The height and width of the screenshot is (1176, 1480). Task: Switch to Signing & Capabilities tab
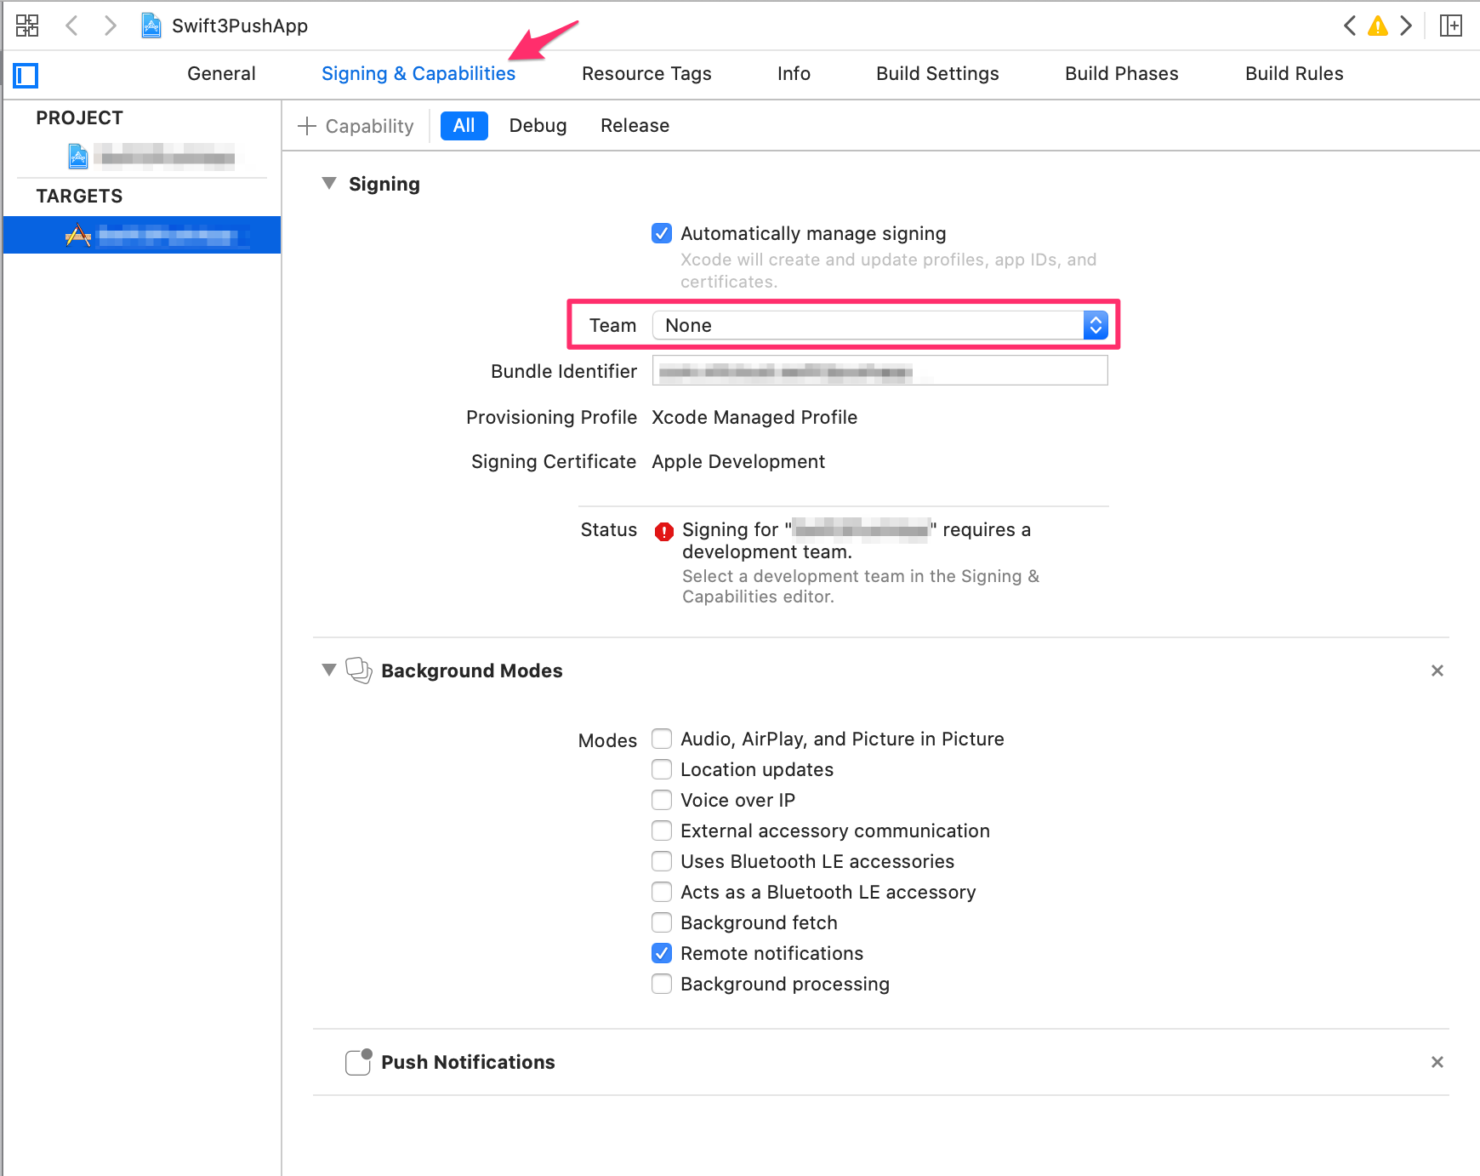tap(418, 74)
